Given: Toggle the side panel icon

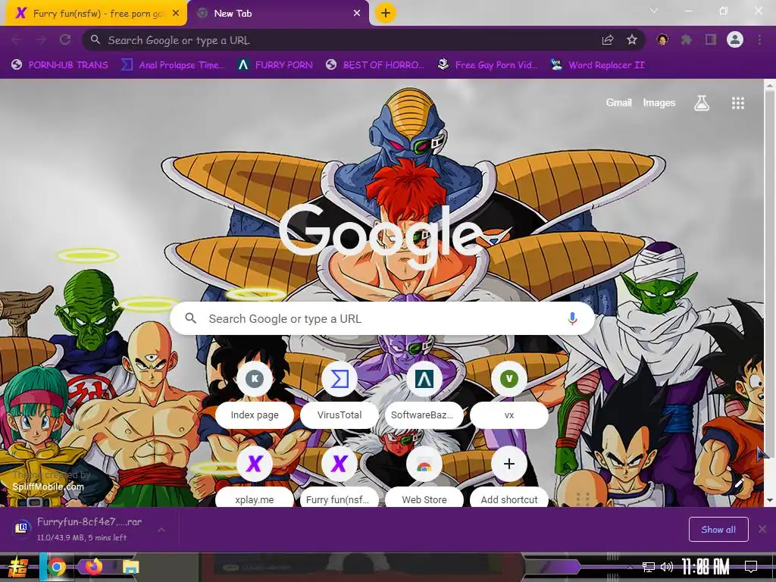Looking at the screenshot, I should [711, 39].
